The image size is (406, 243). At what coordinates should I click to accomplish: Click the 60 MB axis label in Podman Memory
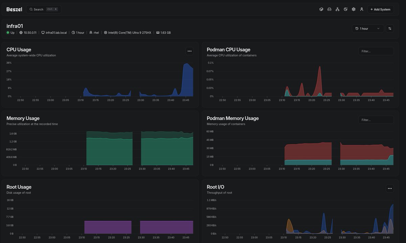[x=210, y=132]
